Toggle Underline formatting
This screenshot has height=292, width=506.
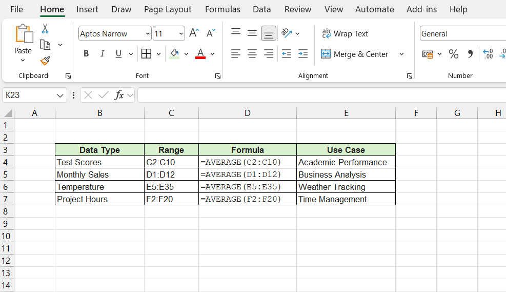[118, 53]
